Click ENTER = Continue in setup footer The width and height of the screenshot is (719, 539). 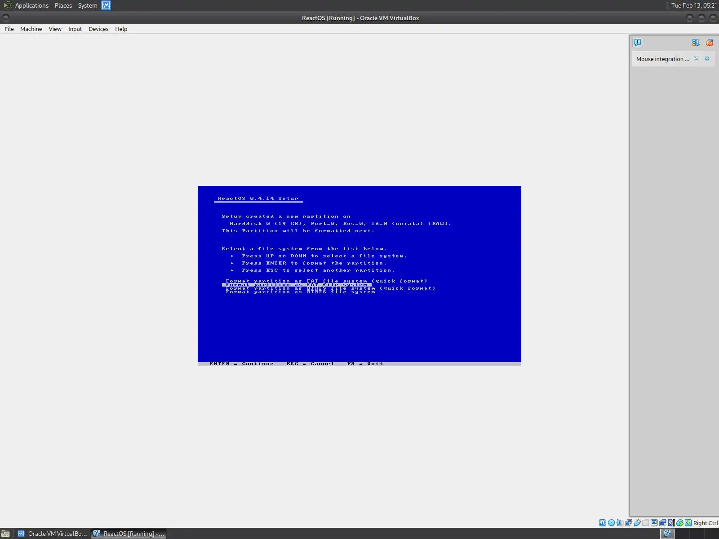click(241, 363)
